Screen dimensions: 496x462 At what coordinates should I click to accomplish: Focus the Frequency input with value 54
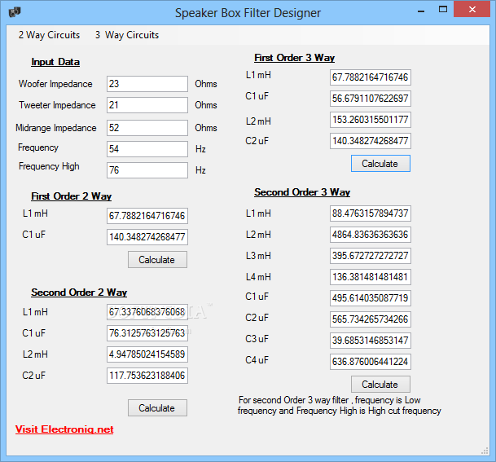(147, 149)
